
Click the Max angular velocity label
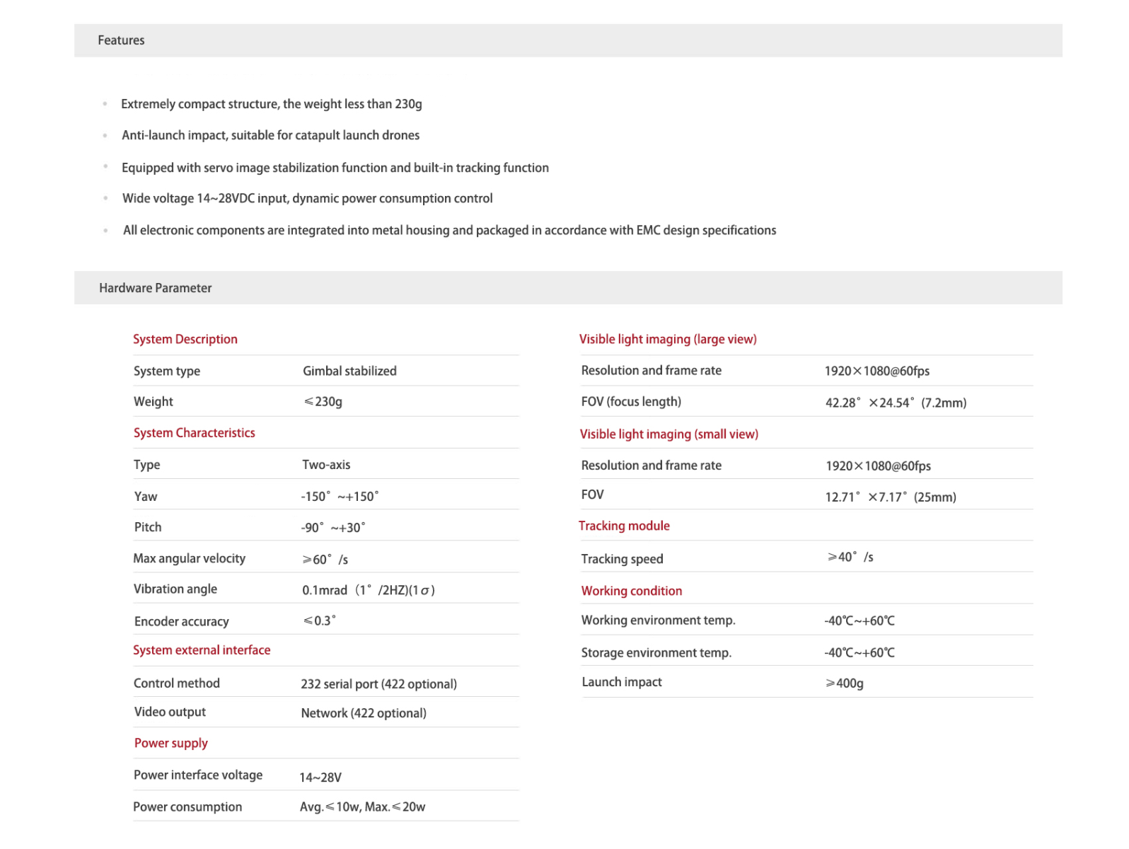pos(190,559)
